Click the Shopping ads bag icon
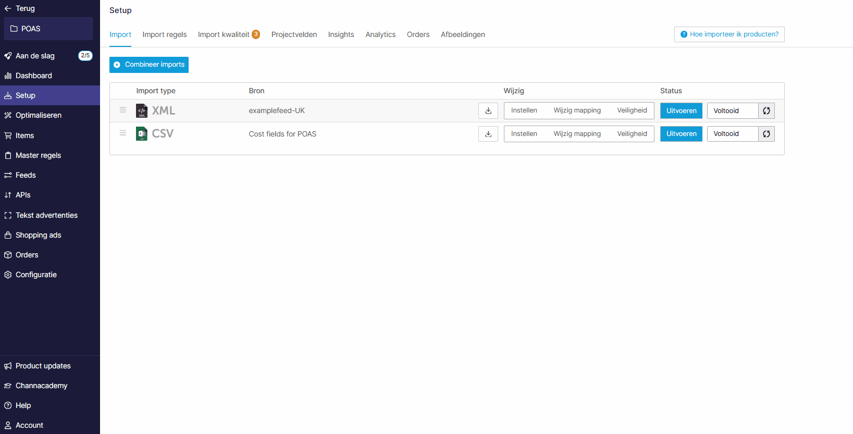 point(8,235)
